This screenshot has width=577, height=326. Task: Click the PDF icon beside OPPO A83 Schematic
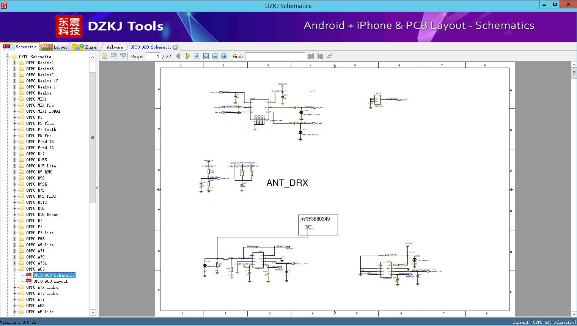[x=28, y=275]
